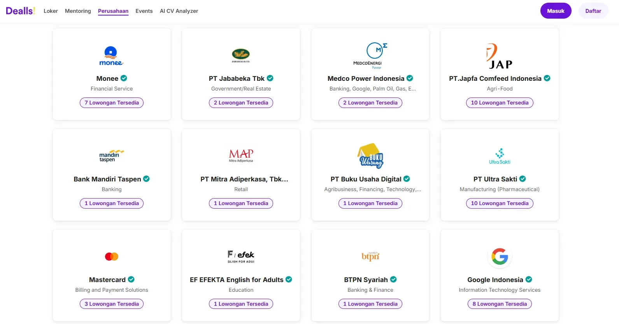Open BTPN Syariah's 1 Lowongan Tersedia
Image resolution: width=619 pixels, height=324 pixels.
370,304
